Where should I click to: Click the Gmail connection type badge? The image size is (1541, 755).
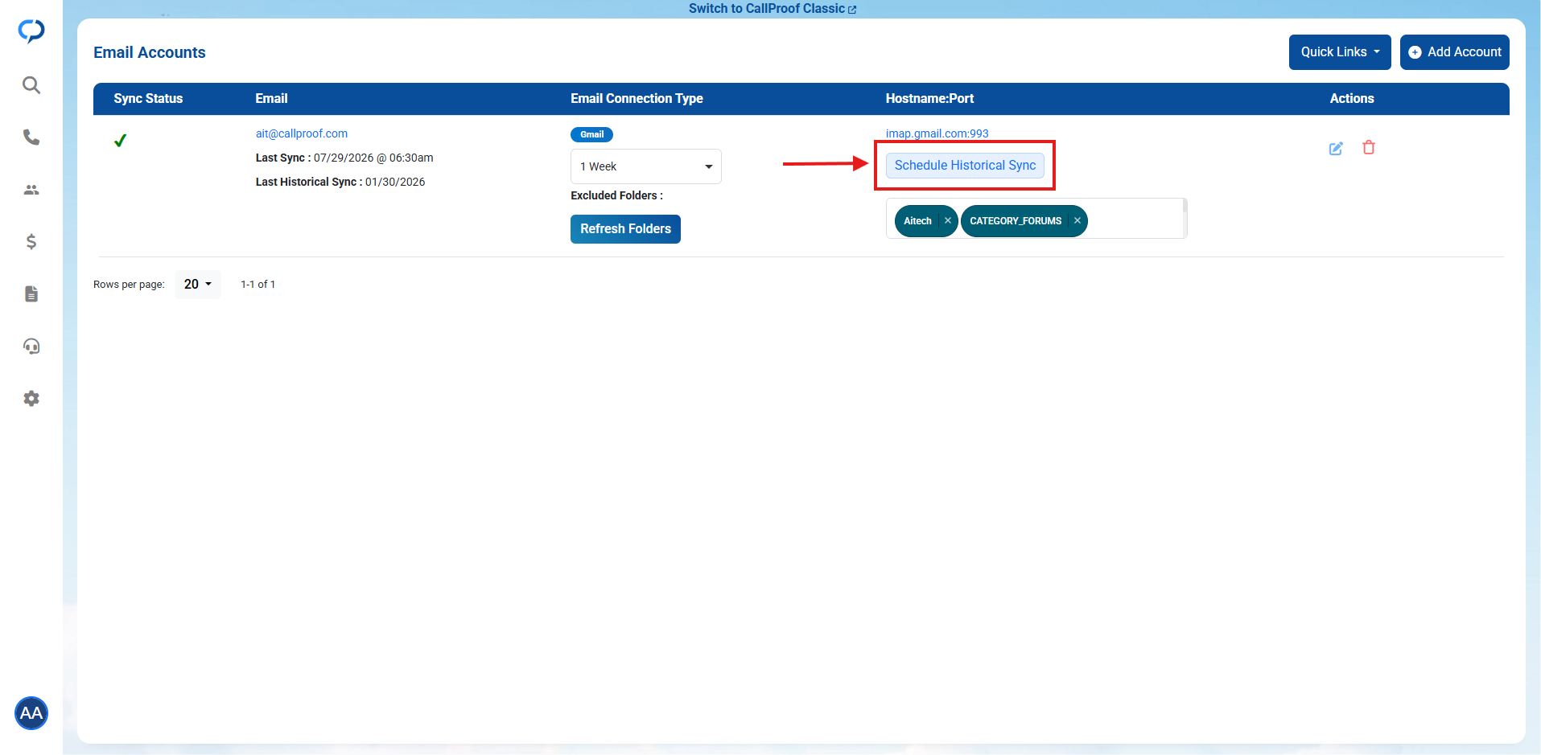coord(591,134)
